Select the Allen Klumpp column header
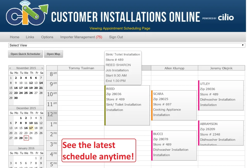Image resolution: width=247 pixels, height=168 pixels. [x=174, y=68]
